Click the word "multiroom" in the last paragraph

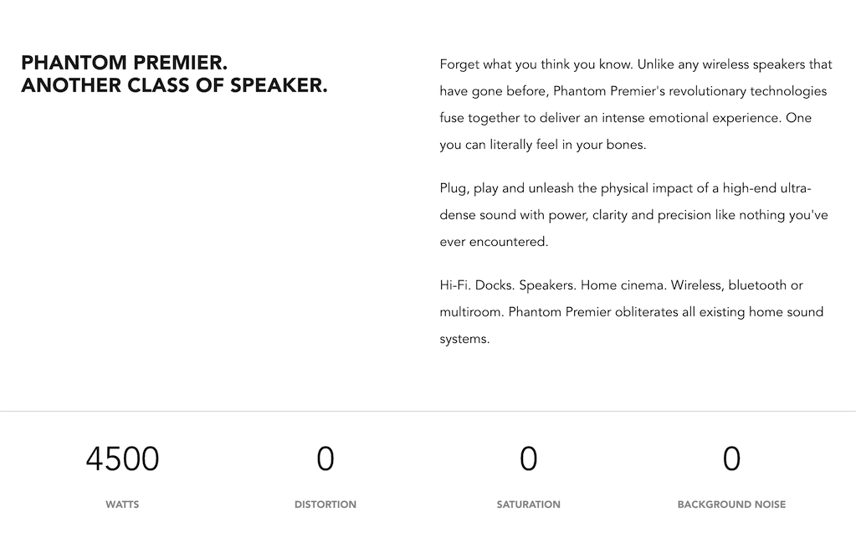470,312
